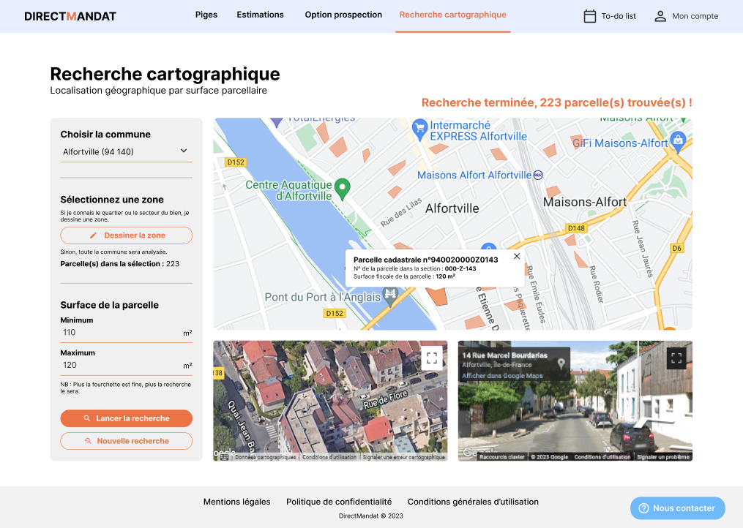Viewport: 743px width, 528px height.
Task: Open Conditions générales d'utilisation
Action: [473, 502]
